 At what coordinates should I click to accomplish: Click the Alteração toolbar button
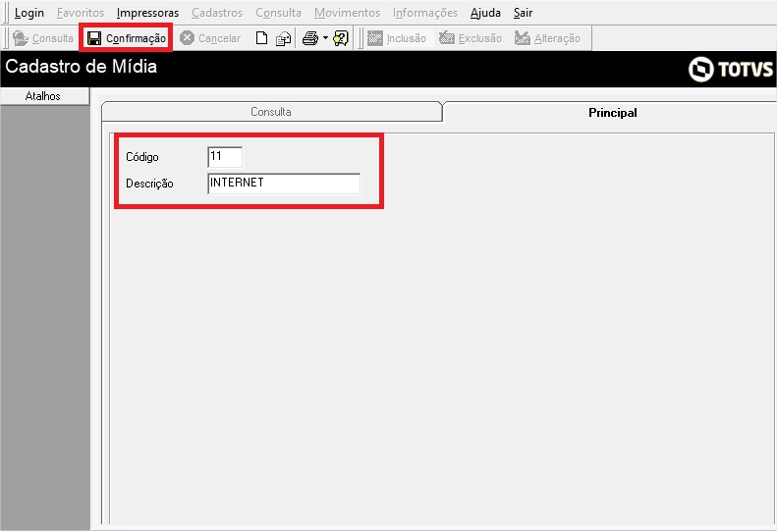[x=547, y=38]
